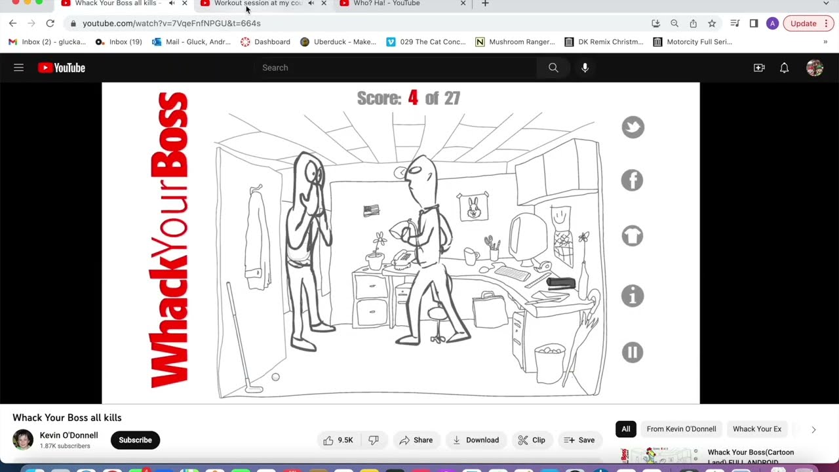View site information lock icon
This screenshot has width=839, height=472.
(x=73, y=24)
